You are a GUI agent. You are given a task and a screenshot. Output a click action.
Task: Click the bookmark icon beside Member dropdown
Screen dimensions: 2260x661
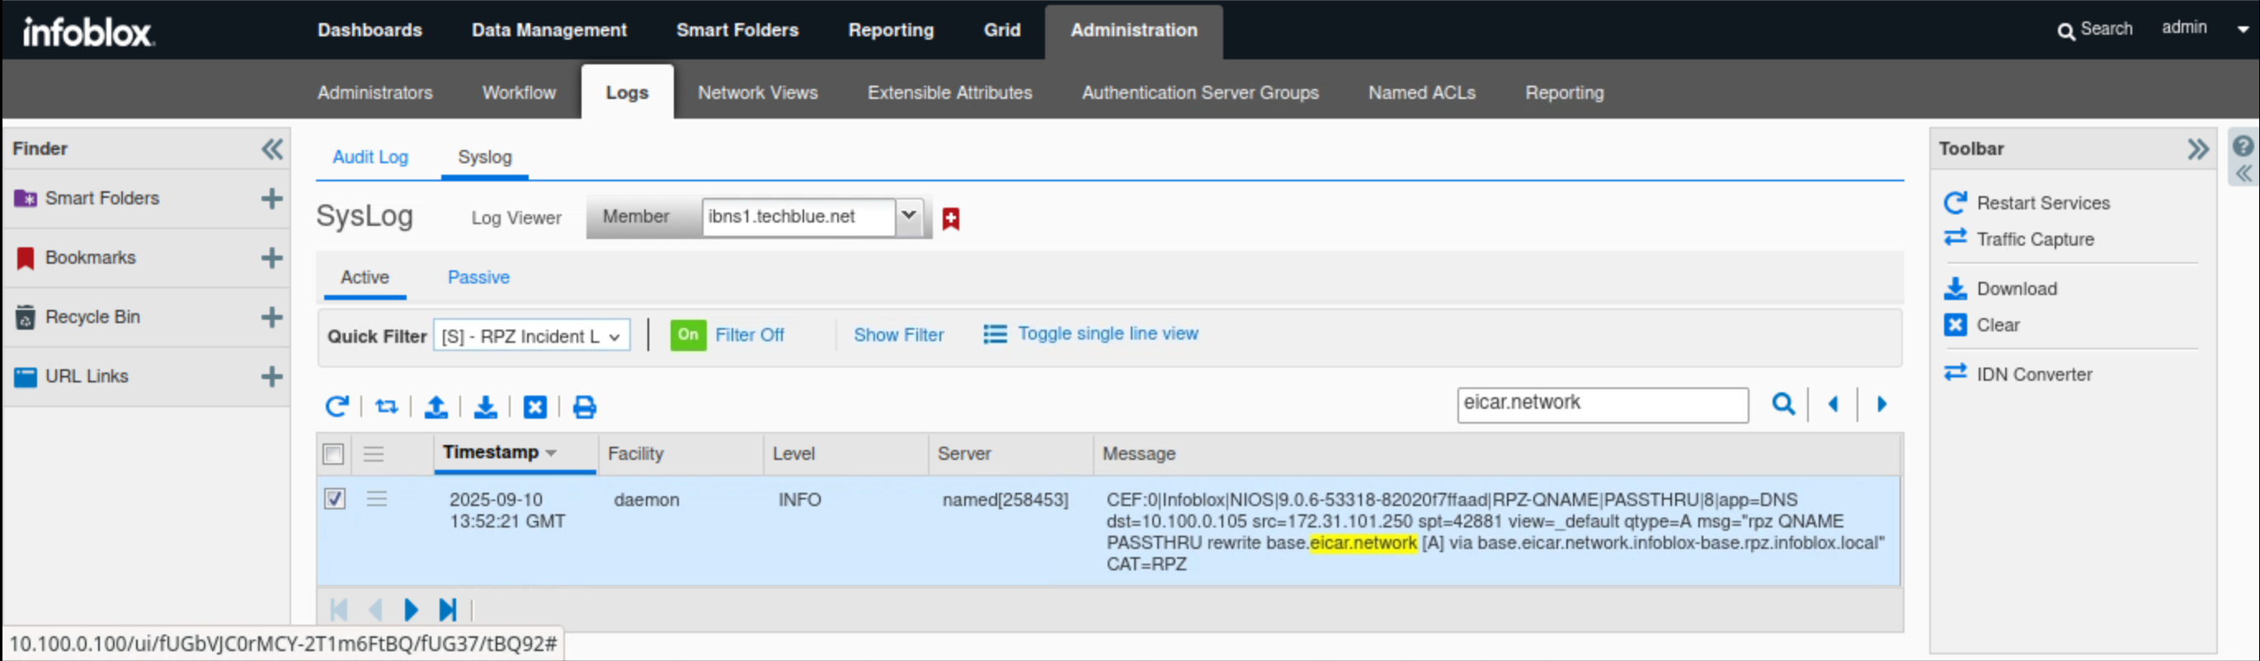point(950,218)
